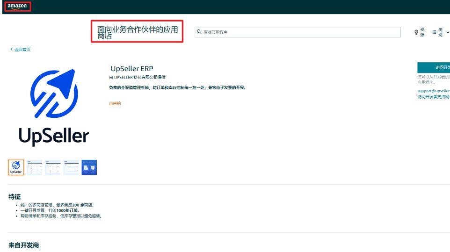Click the orange 自由的 price label
The width and height of the screenshot is (450, 252).
pos(115,103)
